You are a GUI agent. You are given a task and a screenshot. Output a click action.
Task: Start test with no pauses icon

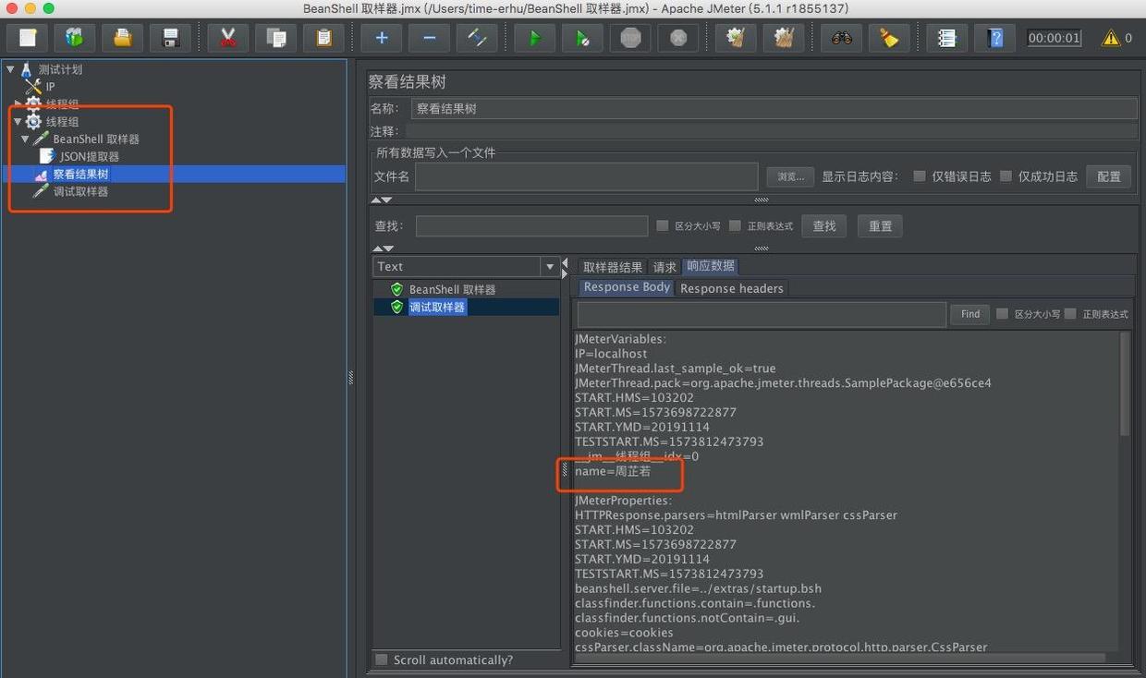[x=582, y=38]
